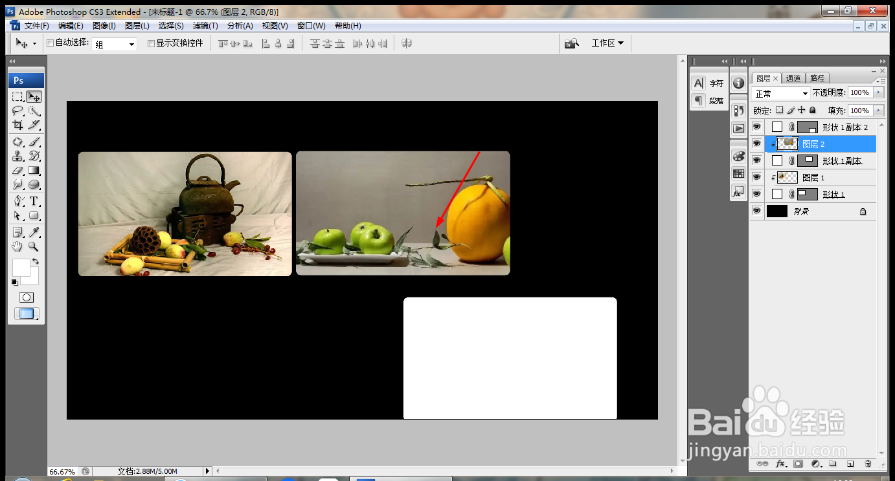Open the Styles fx panel icon

coord(738,192)
